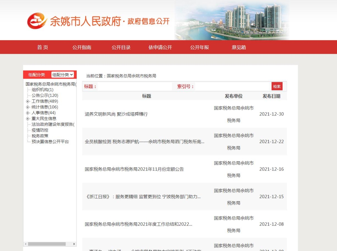Click the 检索 search button
Screen dimensions: 337x251
point(277,86)
